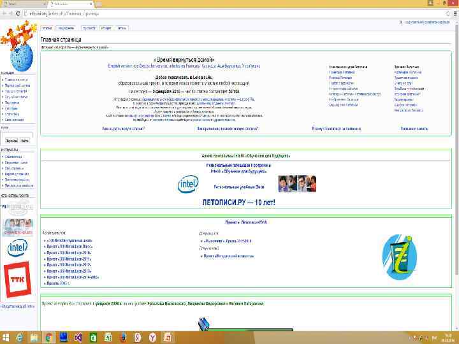Open Постоянная ссылка in sidebar tools
The width and height of the screenshot is (459, 344).
point(17,180)
